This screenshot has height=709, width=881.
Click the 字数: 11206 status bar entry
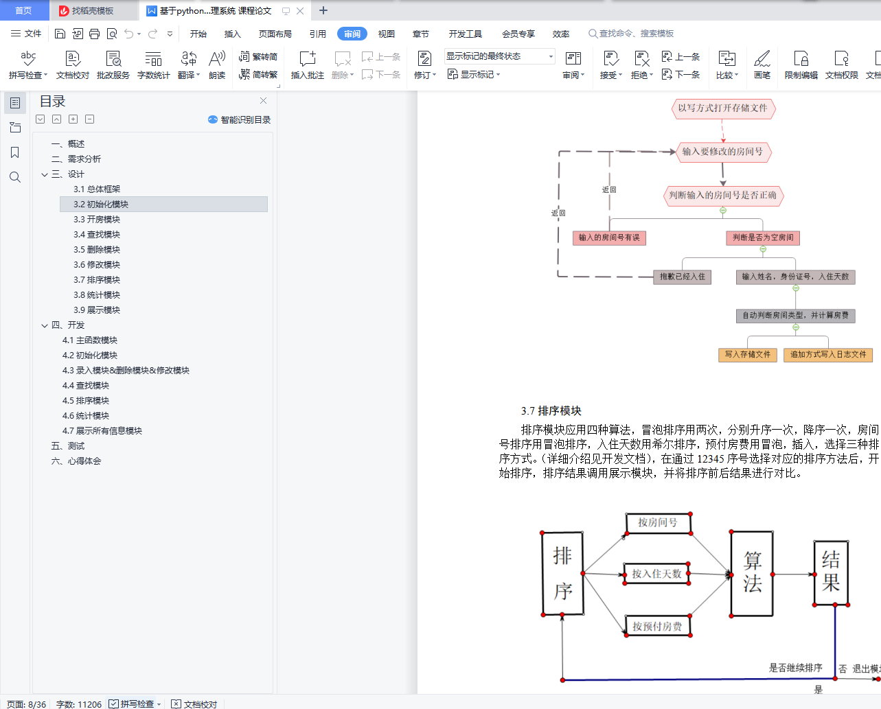[x=79, y=704]
